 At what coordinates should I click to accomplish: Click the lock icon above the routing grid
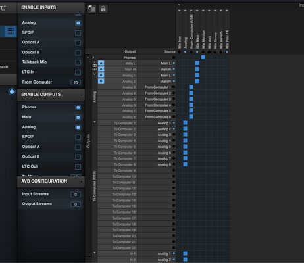click(103, 9)
